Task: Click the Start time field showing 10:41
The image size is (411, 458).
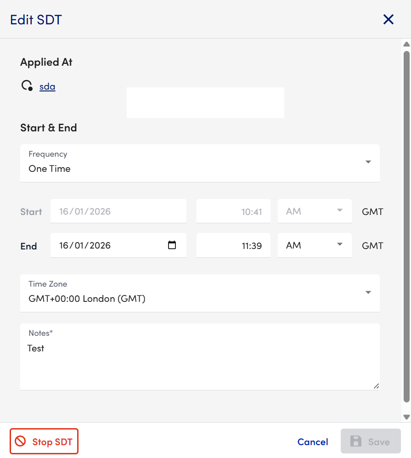Action: point(233,211)
